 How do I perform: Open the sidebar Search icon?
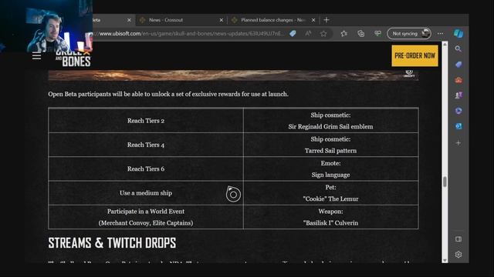click(458, 49)
